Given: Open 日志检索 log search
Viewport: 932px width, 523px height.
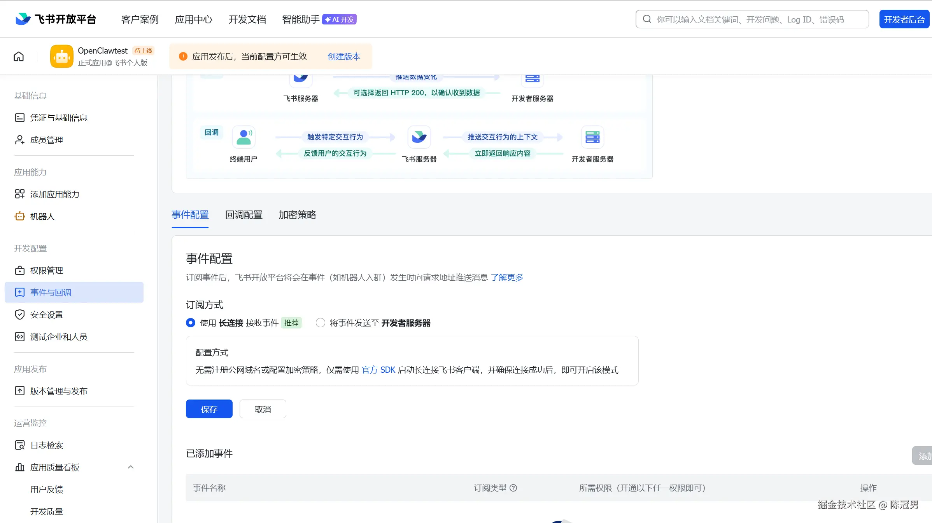Looking at the screenshot, I should pyautogui.click(x=47, y=445).
